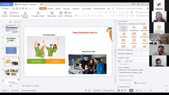The width and height of the screenshot is (169, 95).
Task: Enable 'Автоматически, интервал' checkbox
Action: click(x=119, y=73)
